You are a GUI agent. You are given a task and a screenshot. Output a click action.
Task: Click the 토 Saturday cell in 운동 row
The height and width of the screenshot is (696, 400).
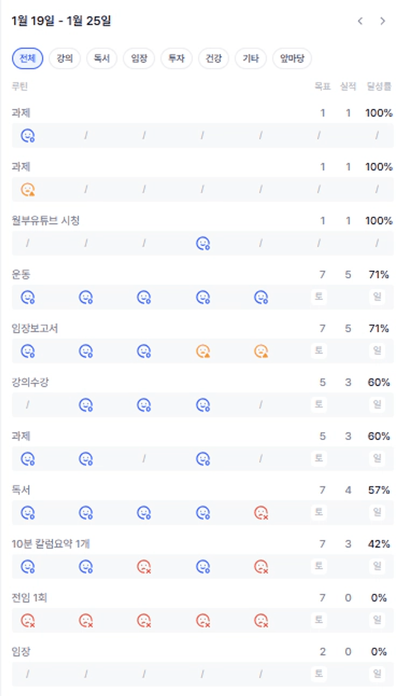319,297
